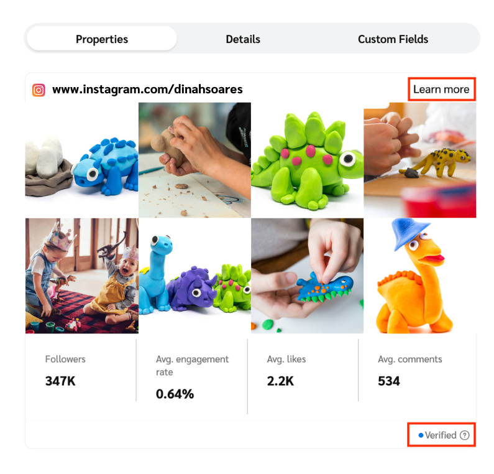
Task: Click the Avg. comments 534 stat
Action: (410, 371)
